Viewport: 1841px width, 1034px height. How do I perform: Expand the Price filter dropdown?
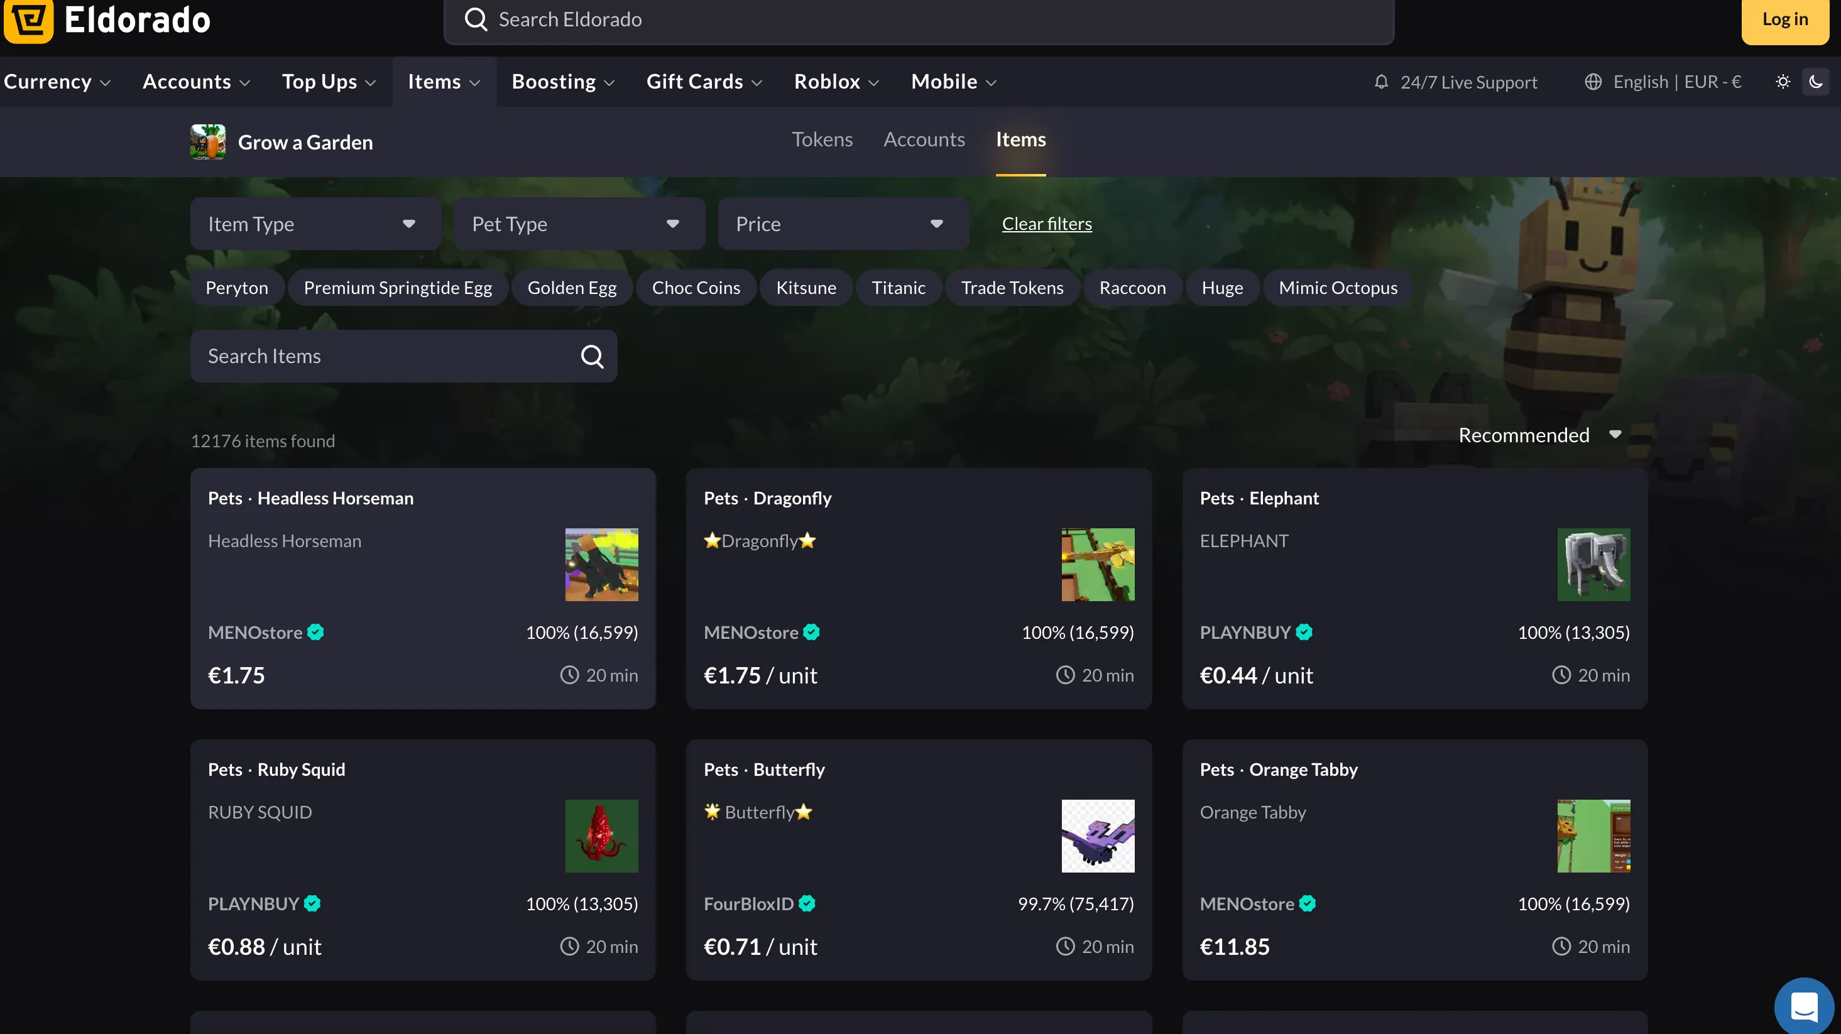coord(843,224)
